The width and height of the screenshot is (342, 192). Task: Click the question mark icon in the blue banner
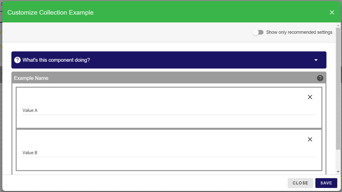[17, 60]
